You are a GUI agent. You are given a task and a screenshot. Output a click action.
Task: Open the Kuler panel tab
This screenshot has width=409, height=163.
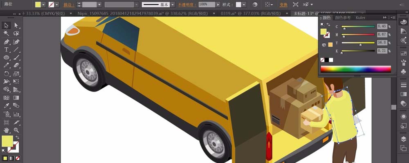pos(360,18)
